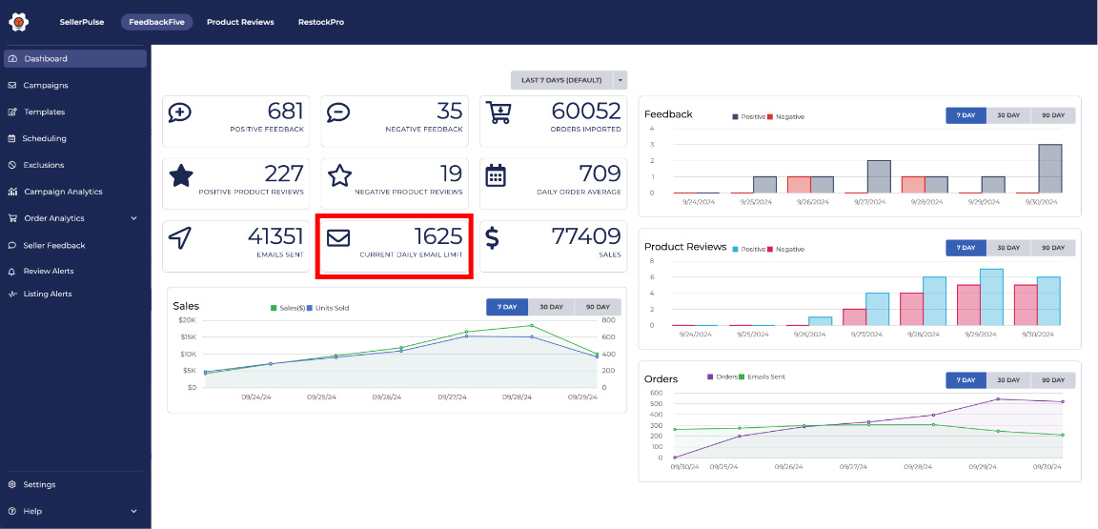Click the SellerPulse logo icon

18,21
